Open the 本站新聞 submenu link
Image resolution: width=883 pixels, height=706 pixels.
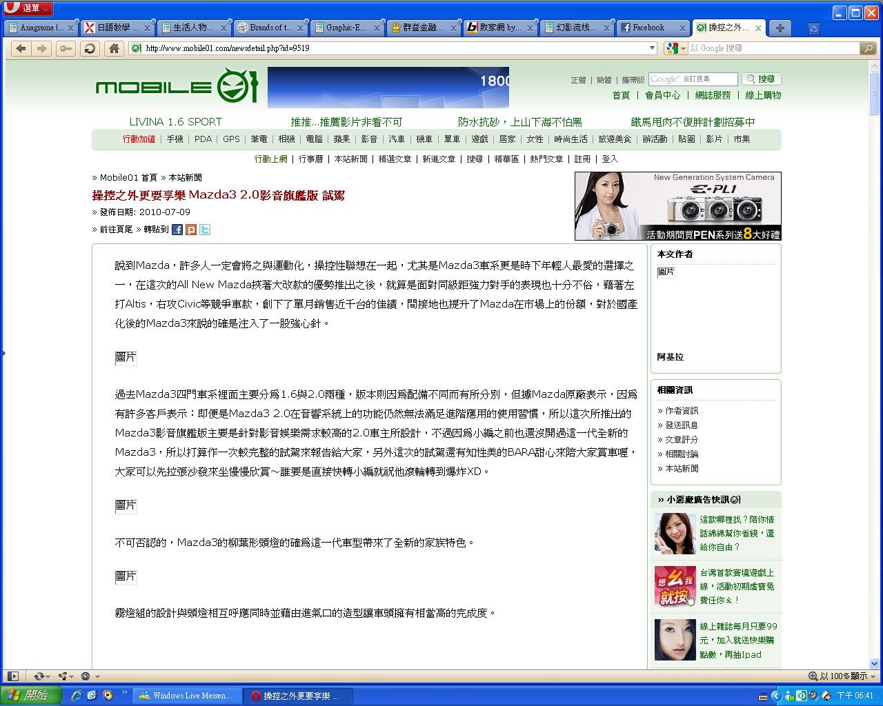(x=351, y=159)
